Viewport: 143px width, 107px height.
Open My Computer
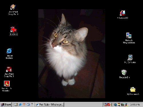coord(130,58)
